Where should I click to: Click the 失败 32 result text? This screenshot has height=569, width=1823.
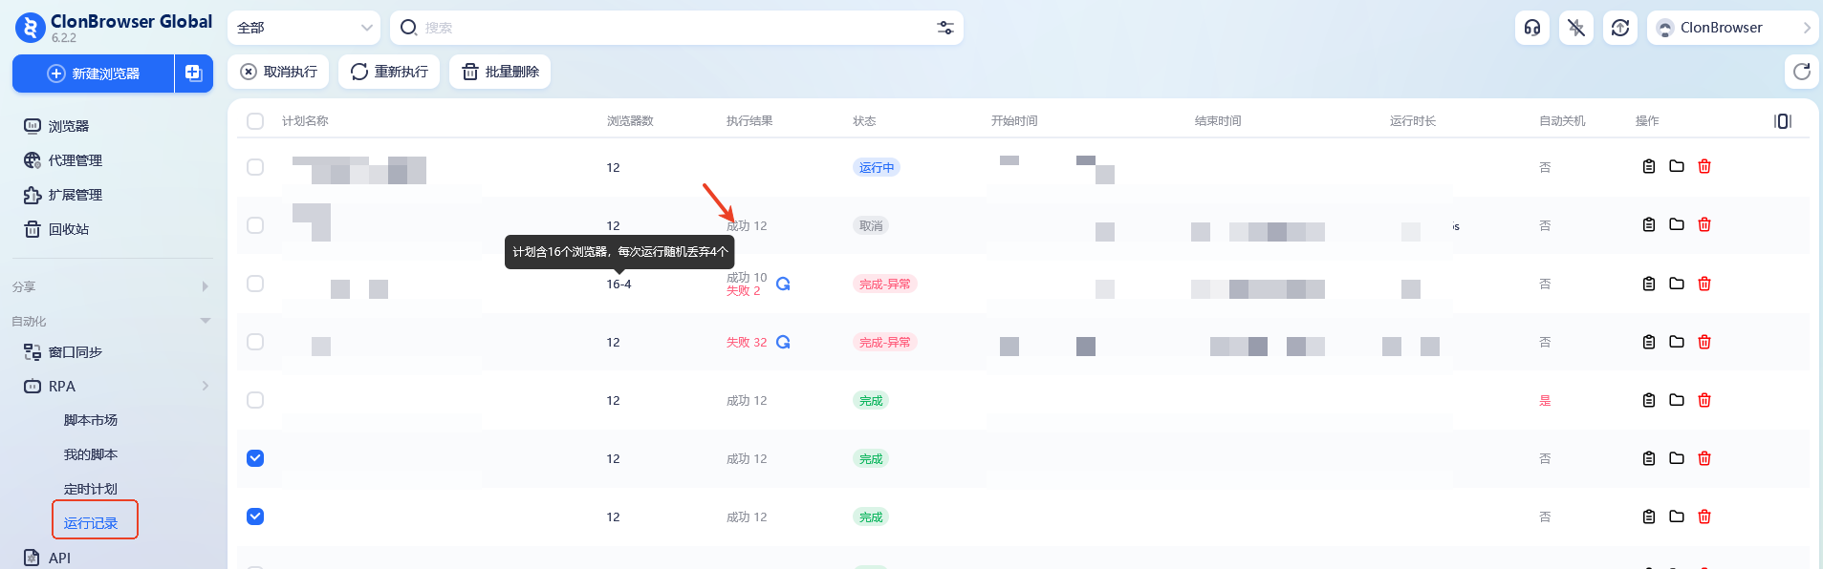(x=747, y=342)
